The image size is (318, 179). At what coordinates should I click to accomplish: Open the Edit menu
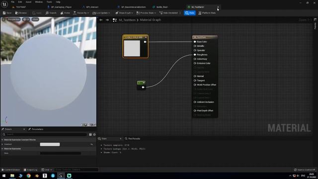(20, 2)
